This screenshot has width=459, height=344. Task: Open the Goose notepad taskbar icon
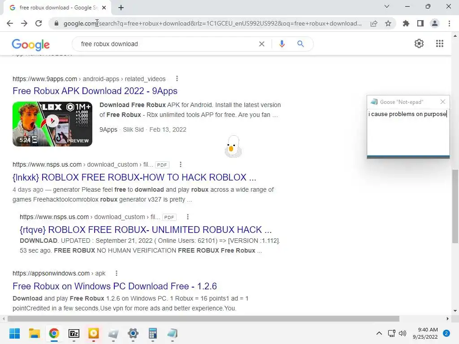[x=173, y=333]
